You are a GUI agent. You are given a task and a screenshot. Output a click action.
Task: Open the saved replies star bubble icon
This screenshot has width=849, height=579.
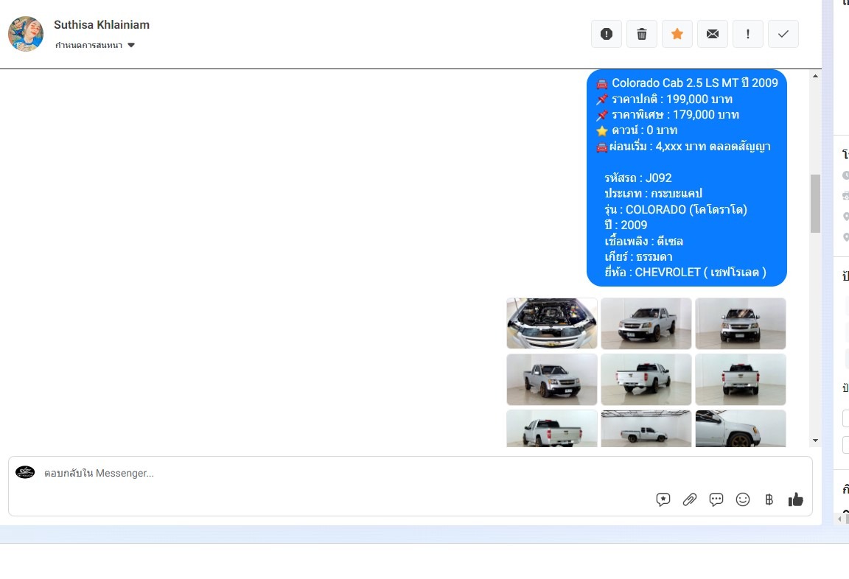coord(663,499)
